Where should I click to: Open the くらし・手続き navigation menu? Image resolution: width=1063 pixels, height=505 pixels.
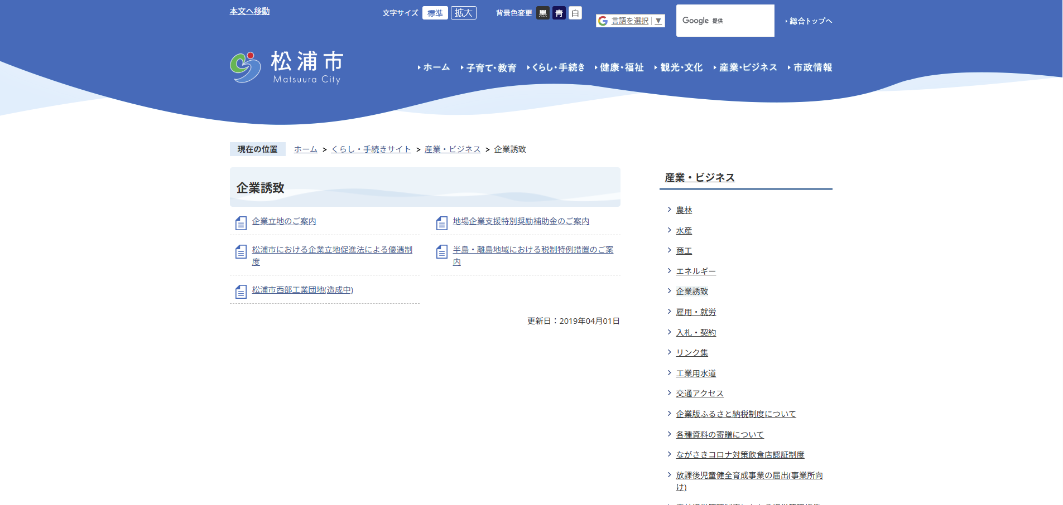click(556, 67)
